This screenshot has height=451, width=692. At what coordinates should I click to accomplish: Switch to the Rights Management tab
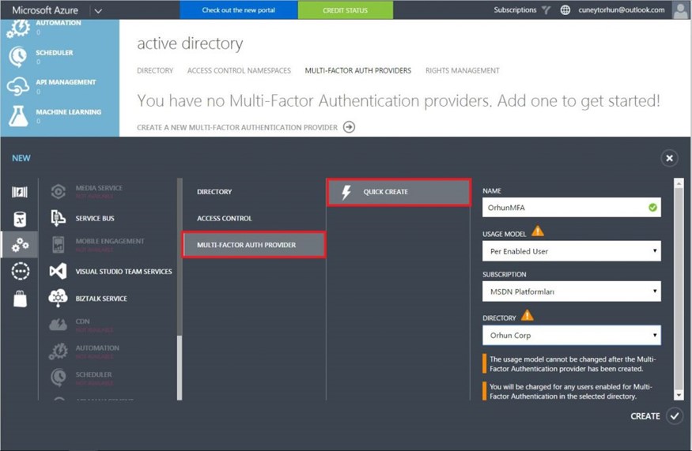click(462, 70)
